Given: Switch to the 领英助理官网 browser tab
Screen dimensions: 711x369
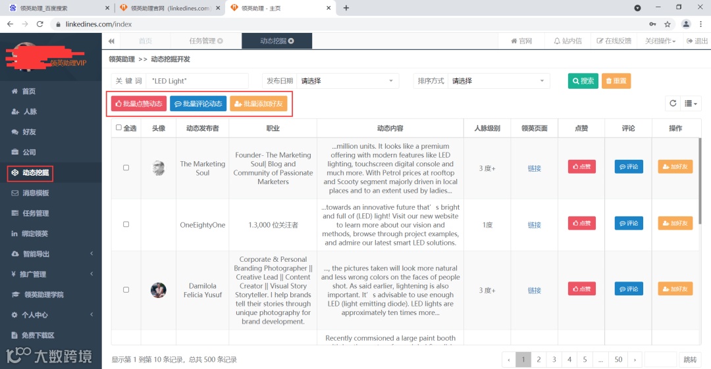Looking at the screenshot, I should [169, 8].
